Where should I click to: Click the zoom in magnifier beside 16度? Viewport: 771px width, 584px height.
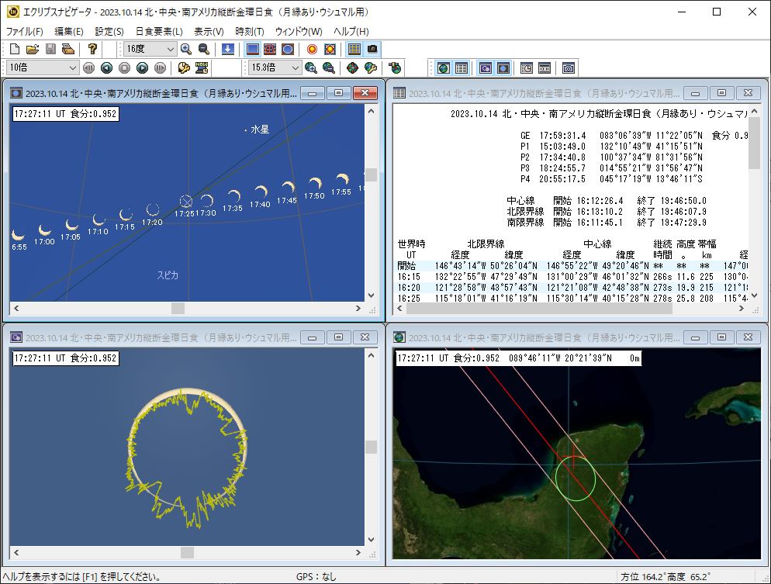tap(186, 49)
